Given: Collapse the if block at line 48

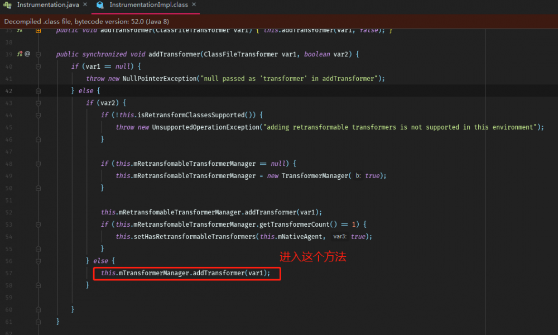Looking at the screenshot, I should [38, 164].
